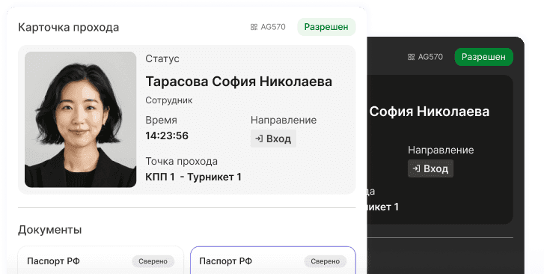Click the QR code icon in the dark card
The width and height of the screenshot is (544, 274).
411,57
